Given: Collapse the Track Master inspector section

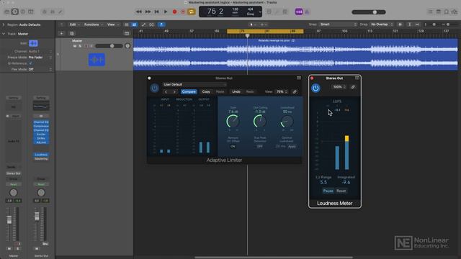Looking at the screenshot, I should pyautogui.click(x=4, y=34).
